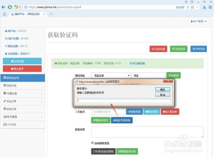Click the 会员等级 普通用户 text
The height and width of the screenshot is (158, 214).
(18, 54)
